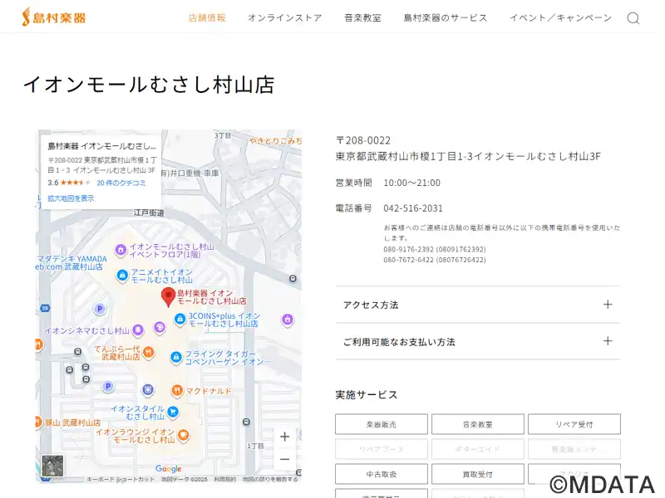Screen dimensions: 665x498
Task: Click the 楽器販売 service button
Action: pos(382,424)
